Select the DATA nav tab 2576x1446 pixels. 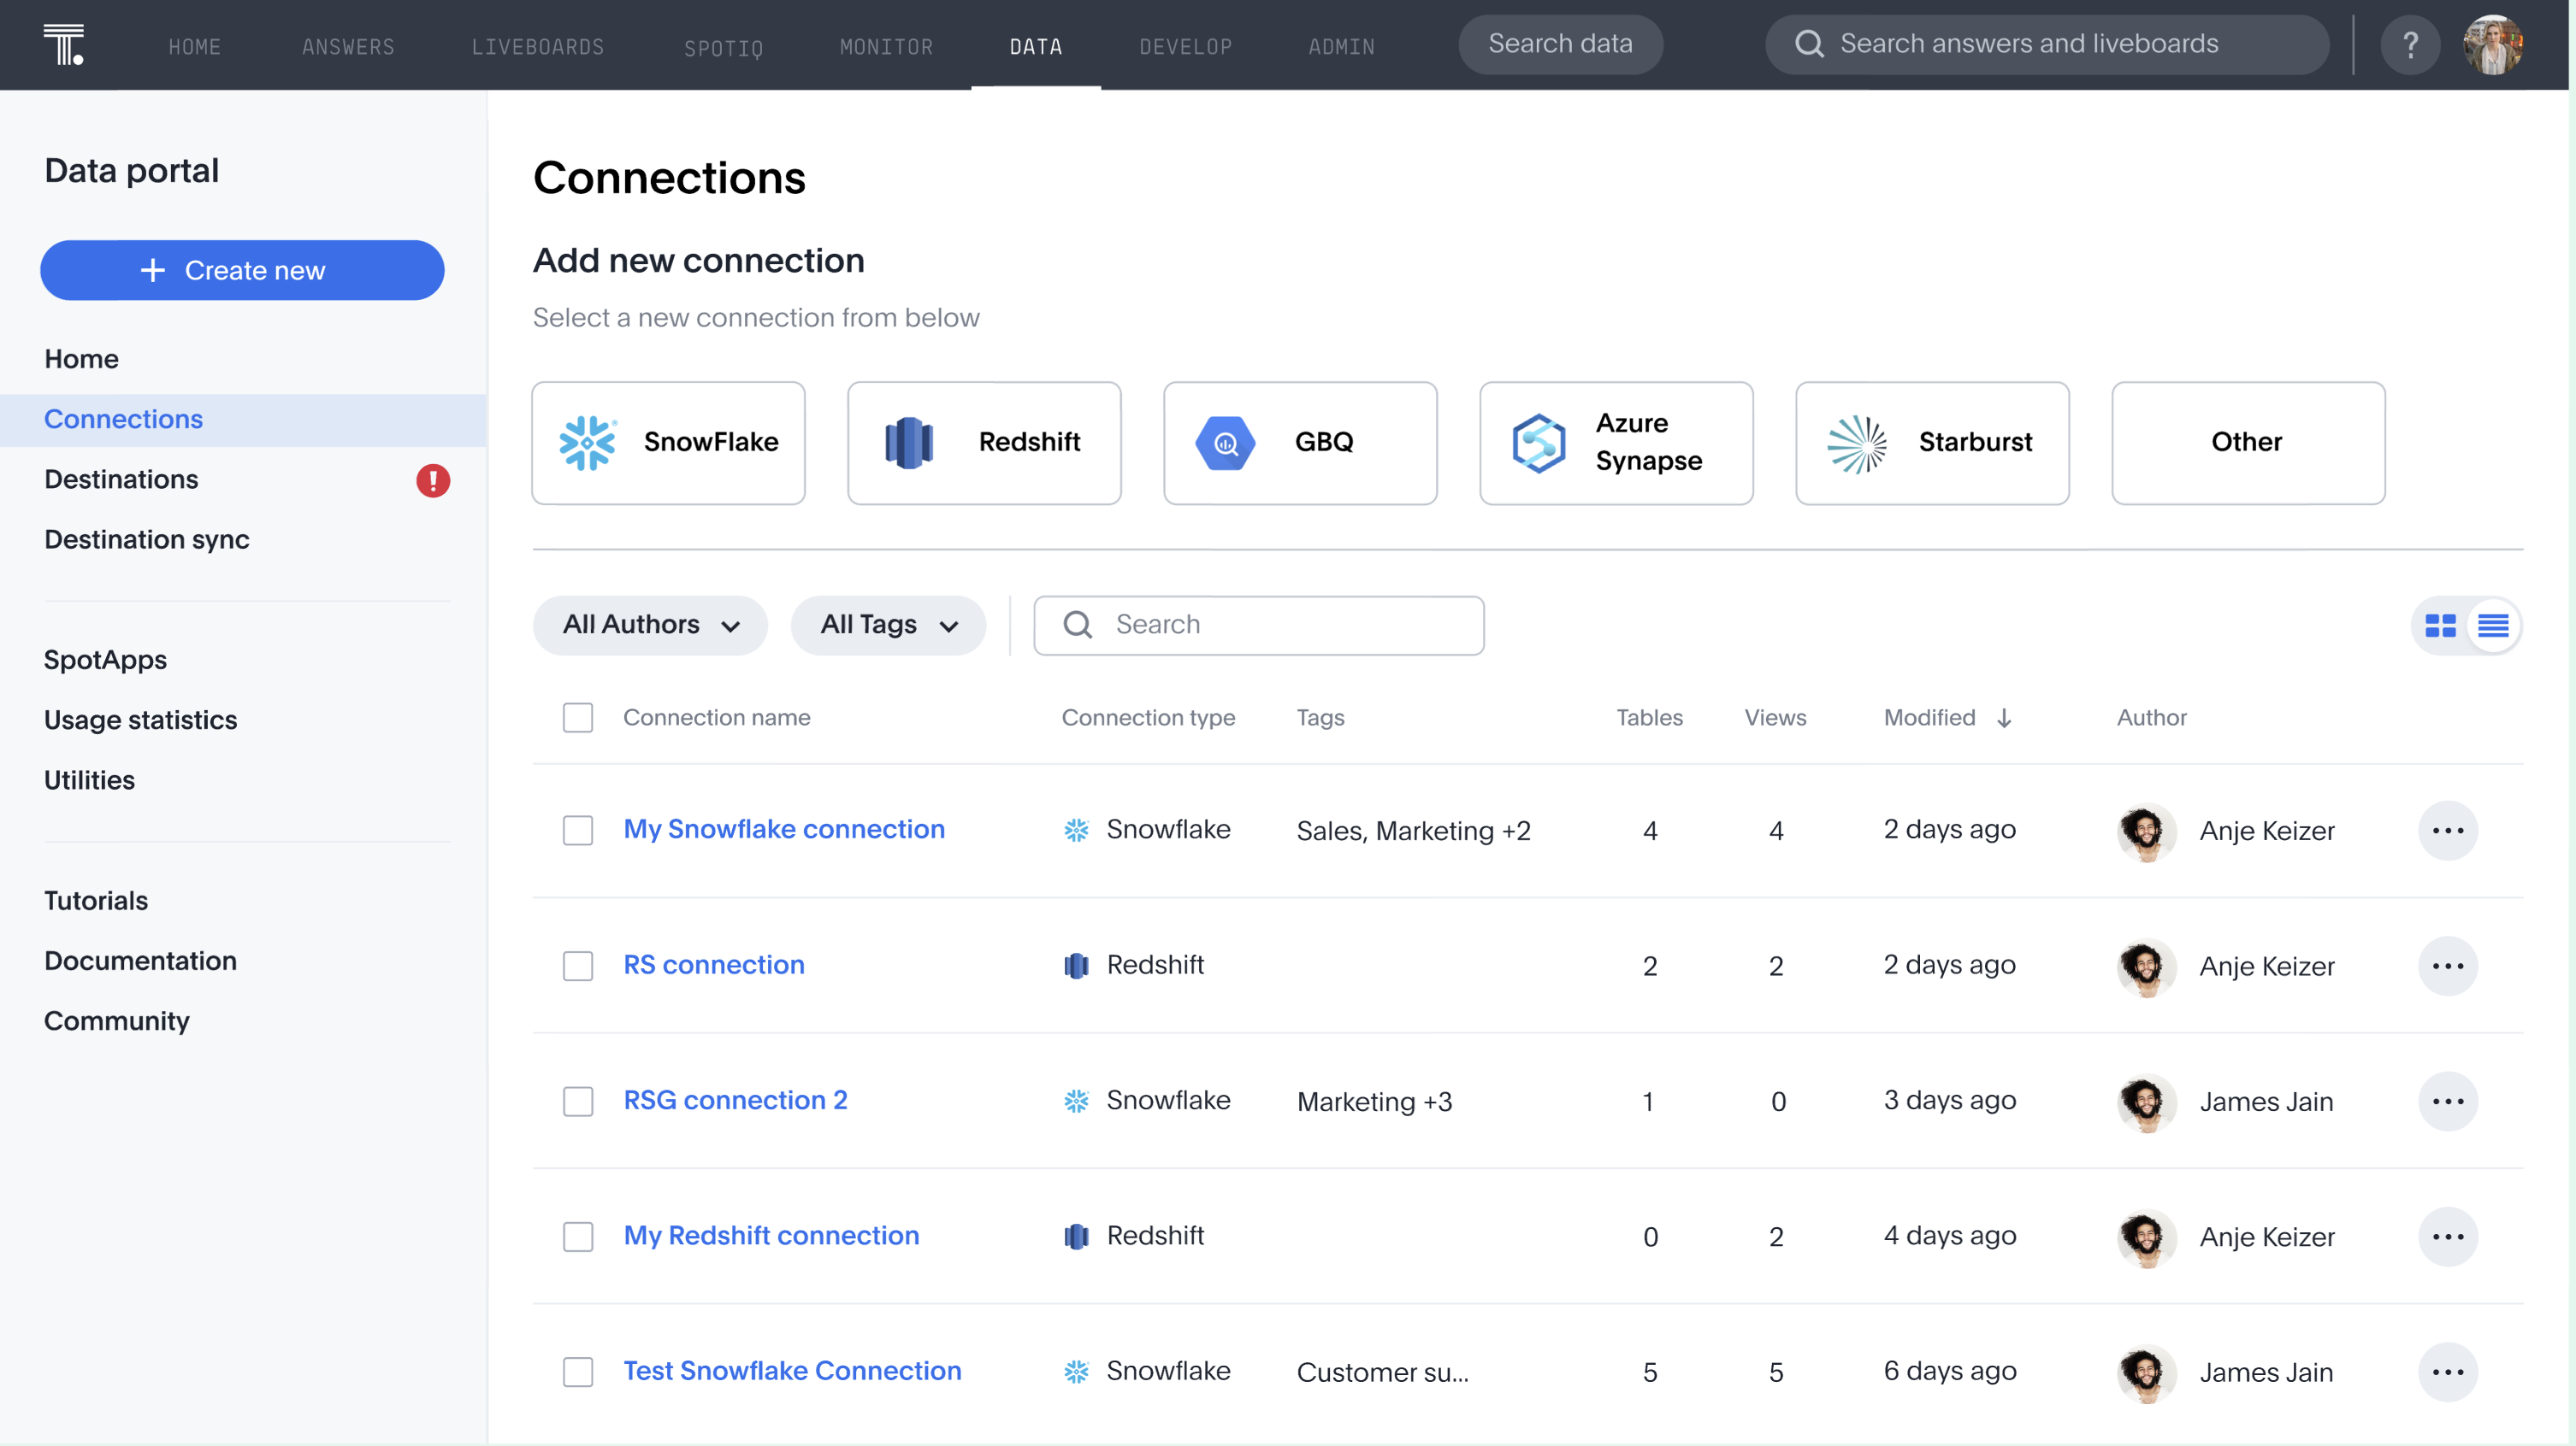[1035, 46]
